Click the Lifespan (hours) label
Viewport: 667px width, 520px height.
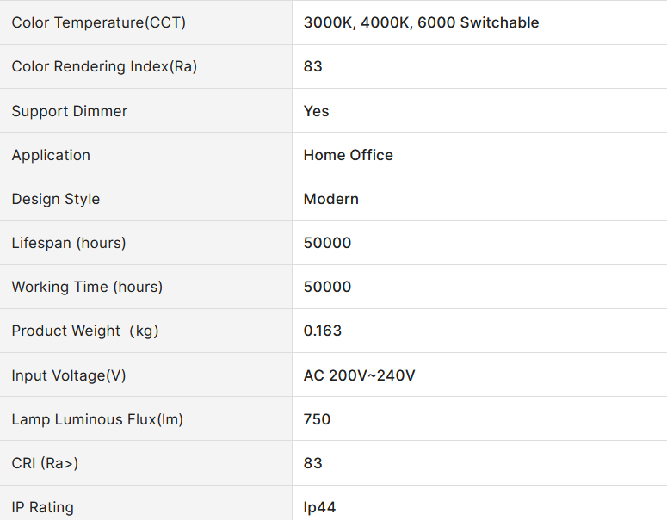[x=69, y=243]
